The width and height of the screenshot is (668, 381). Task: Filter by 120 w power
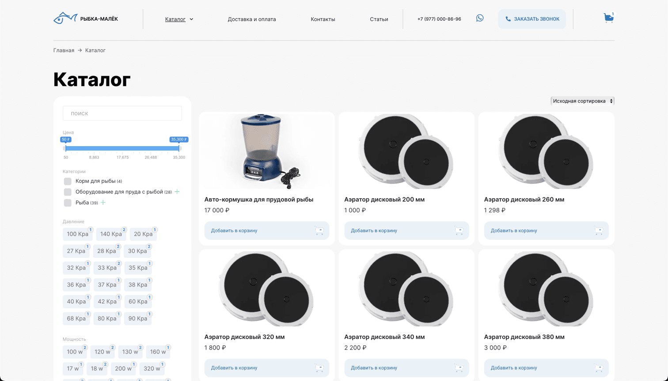click(102, 352)
